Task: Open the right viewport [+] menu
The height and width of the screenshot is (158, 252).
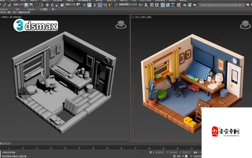Action: click(132, 17)
